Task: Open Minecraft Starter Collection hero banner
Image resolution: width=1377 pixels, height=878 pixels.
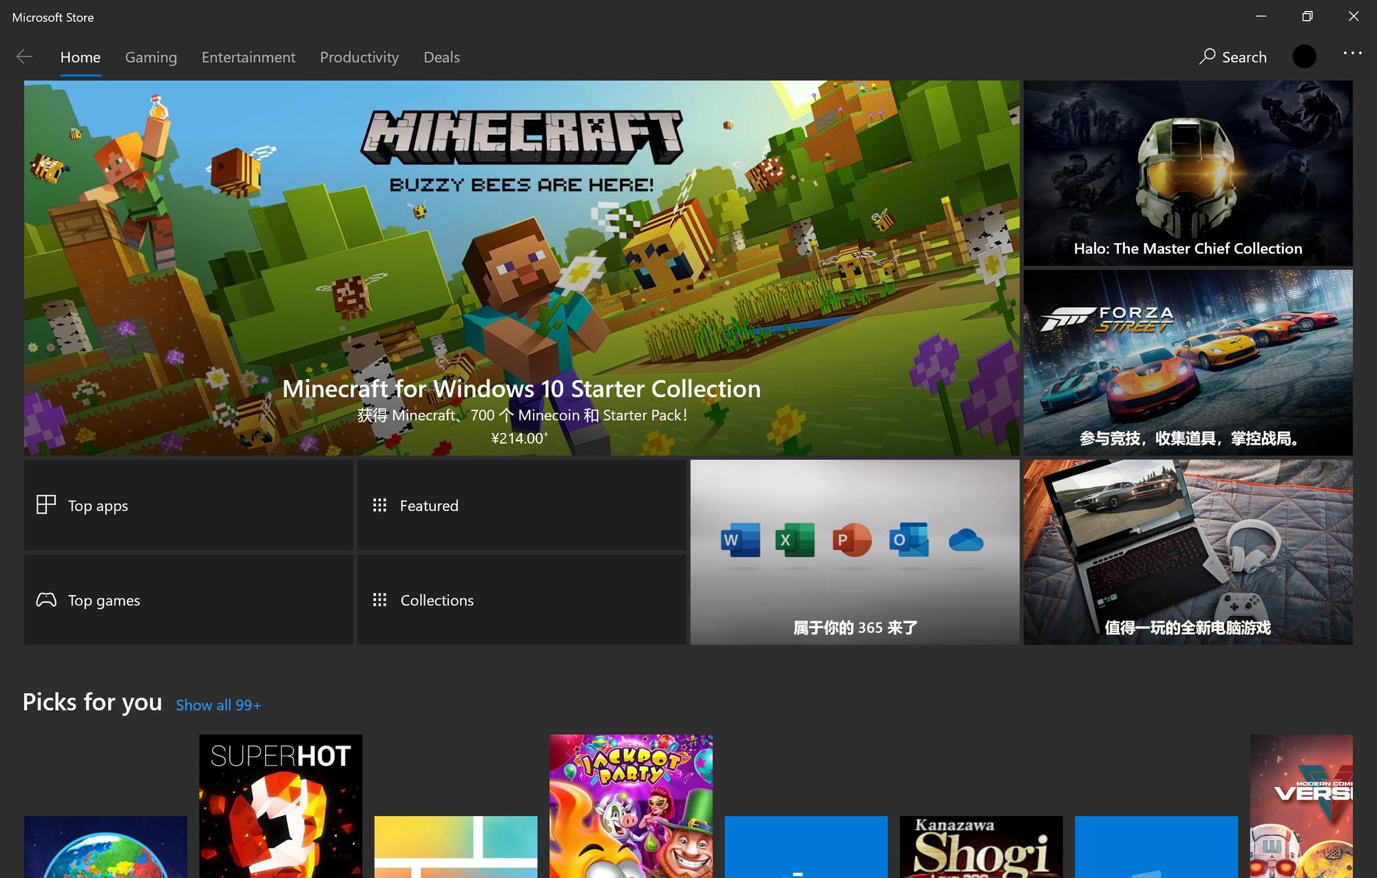Action: coord(521,268)
